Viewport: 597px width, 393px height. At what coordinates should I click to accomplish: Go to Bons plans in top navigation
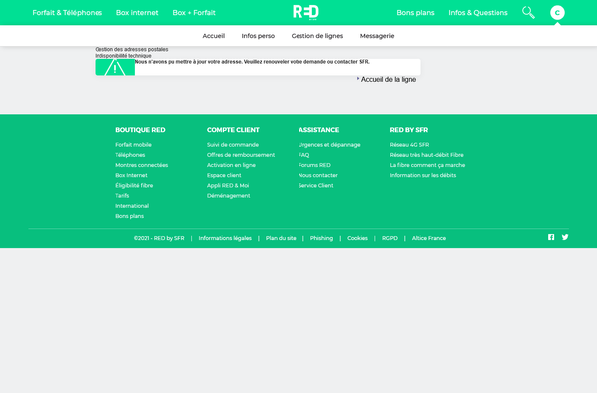pos(415,13)
